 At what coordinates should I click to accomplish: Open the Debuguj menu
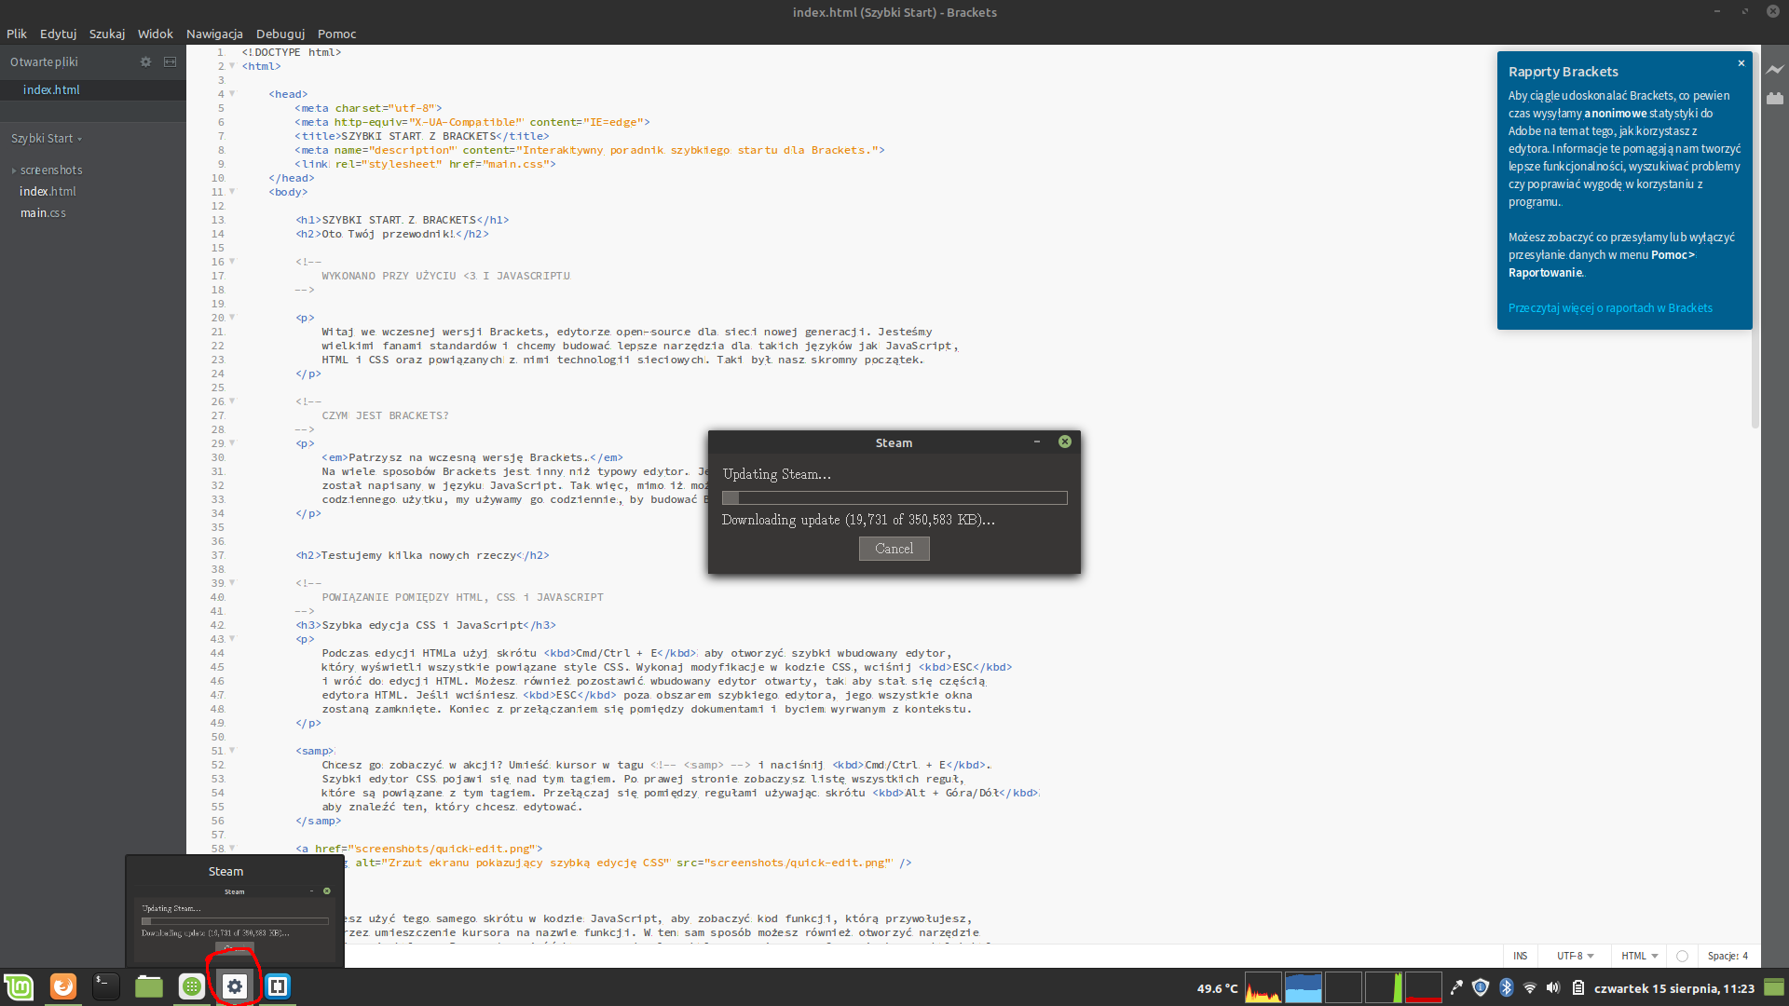(280, 34)
